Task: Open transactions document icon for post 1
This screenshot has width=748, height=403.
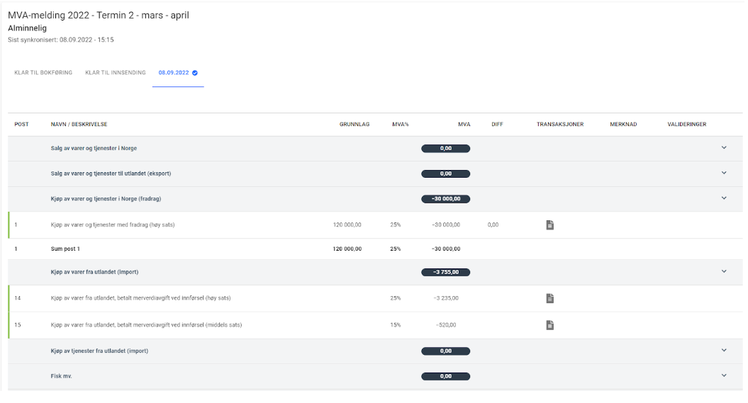Action: [x=549, y=225]
